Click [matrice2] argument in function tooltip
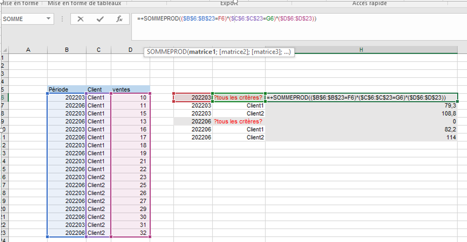The width and height of the screenshot is (467, 242). [x=234, y=52]
